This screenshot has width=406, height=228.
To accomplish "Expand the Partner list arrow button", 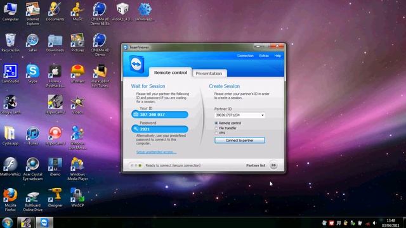I will point(273,165).
